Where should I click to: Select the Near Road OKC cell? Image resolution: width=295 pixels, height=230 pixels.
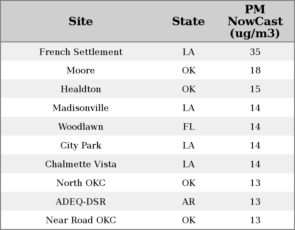click(81, 220)
